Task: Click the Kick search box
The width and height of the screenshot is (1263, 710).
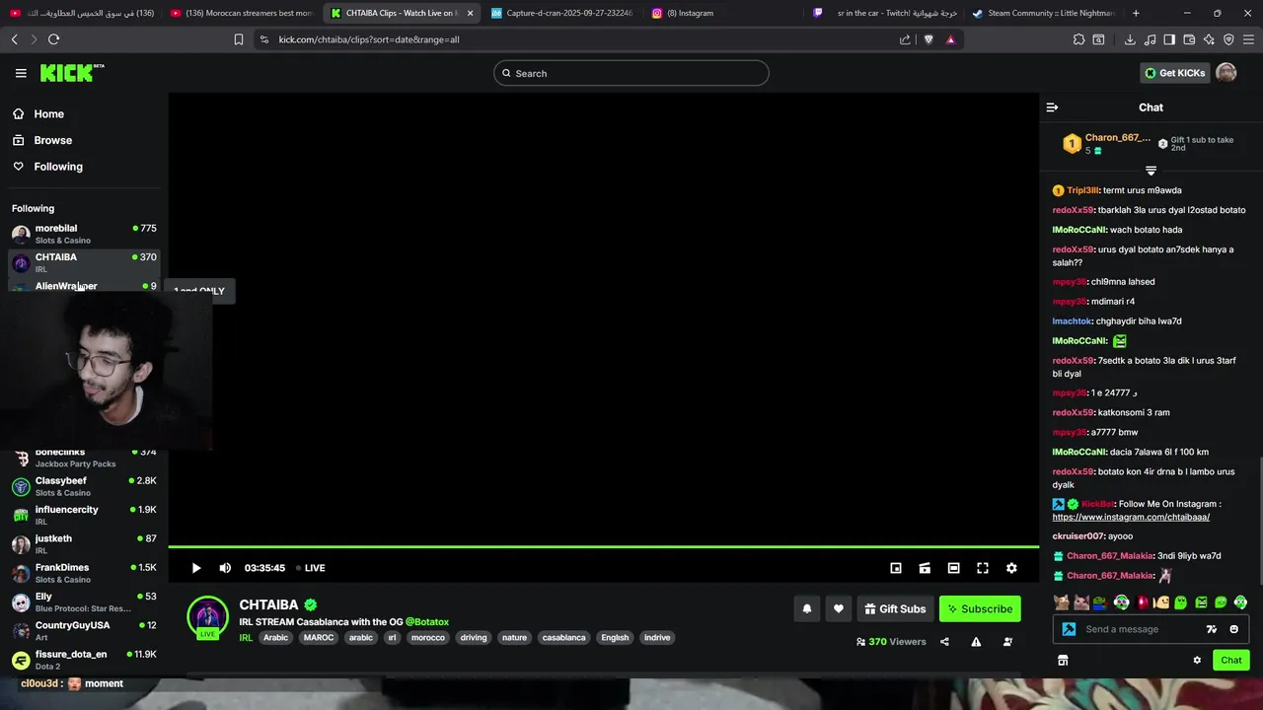Action: (631, 73)
